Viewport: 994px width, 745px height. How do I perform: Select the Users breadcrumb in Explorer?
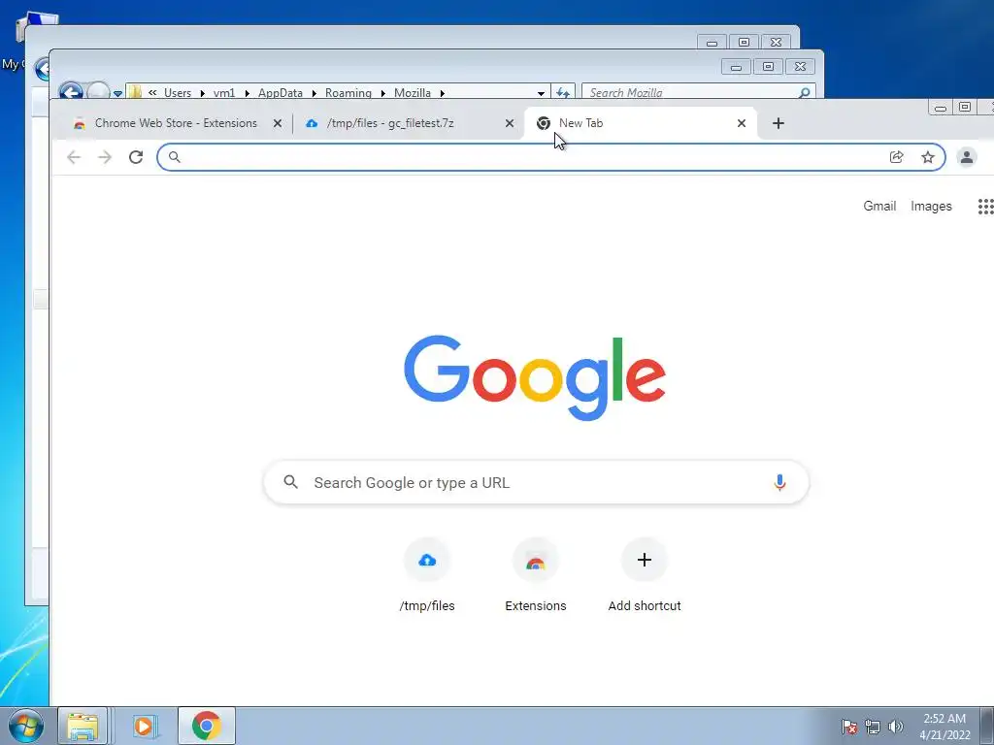coord(178,93)
